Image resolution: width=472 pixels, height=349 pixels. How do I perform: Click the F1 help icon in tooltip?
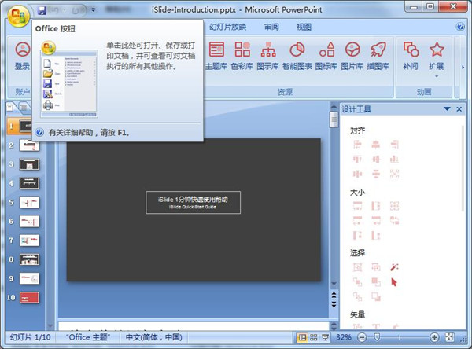click(x=39, y=132)
